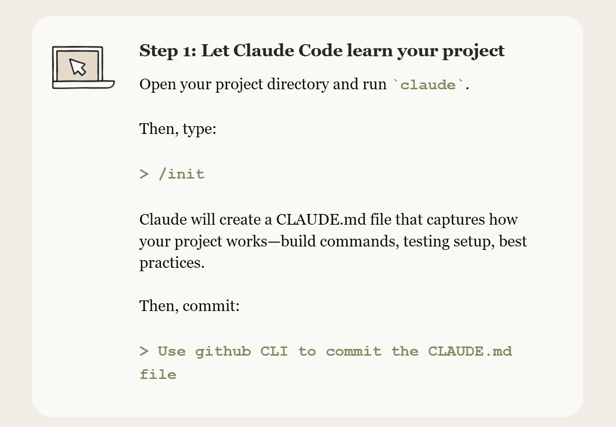Click the green word "file" on the last line
Screen dimensions: 616x427
[158, 374]
